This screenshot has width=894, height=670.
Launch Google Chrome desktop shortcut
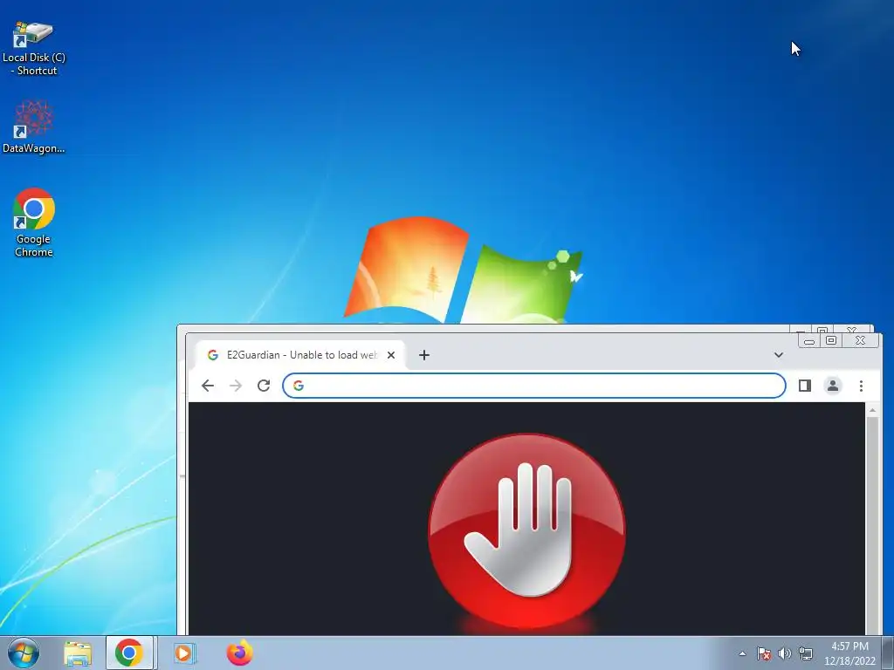click(x=34, y=222)
